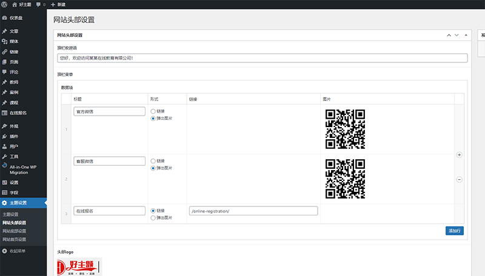Screen dimensions: 485x276
Task: Click the 主题设置 gear icon
Action: pyautogui.click(x=4, y=203)
